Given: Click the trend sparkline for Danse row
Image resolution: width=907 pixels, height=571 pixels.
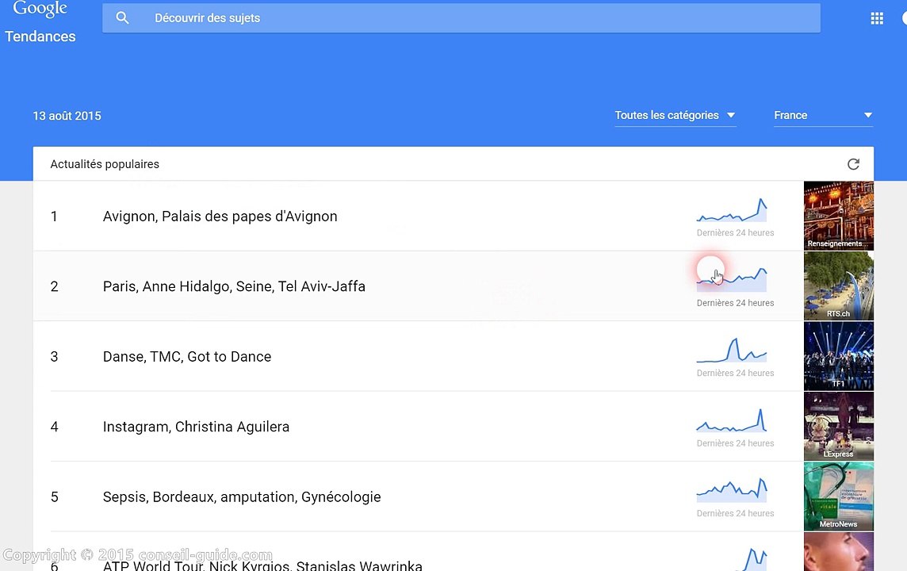Looking at the screenshot, I should [732, 350].
